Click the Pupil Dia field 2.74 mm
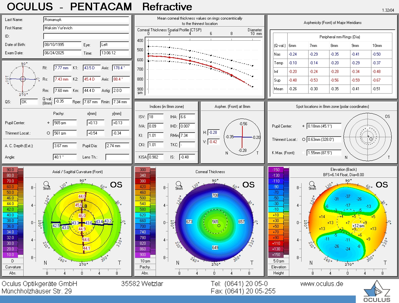Image resolution: width=399 pixels, height=303 pixels. click(118, 146)
